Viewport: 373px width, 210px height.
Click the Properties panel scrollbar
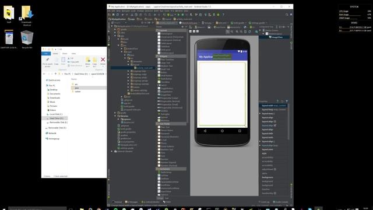coord(289,121)
